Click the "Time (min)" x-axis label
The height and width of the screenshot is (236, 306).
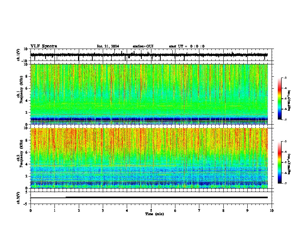(155, 214)
